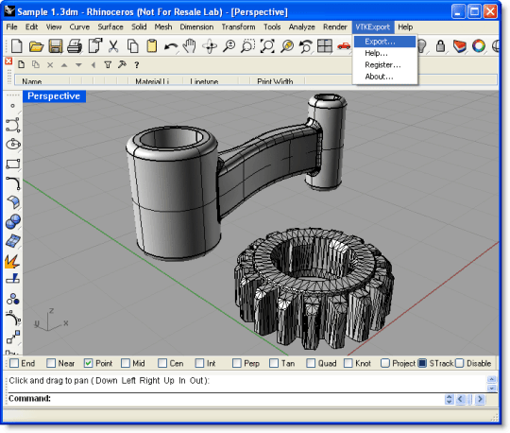
Task: Click the Print icon
Action: point(75,46)
